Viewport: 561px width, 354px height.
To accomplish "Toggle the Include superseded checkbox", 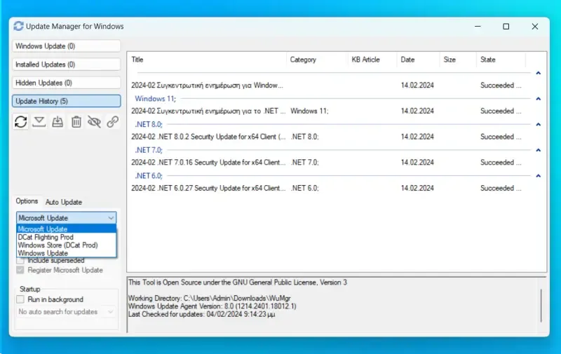I will [x=20, y=261].
